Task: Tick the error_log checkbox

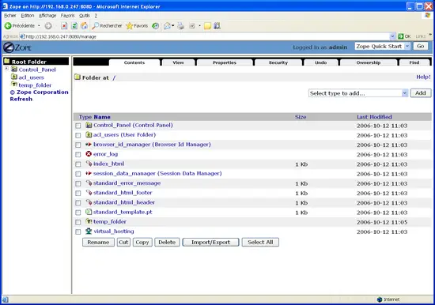Action: tap(78, 154)
